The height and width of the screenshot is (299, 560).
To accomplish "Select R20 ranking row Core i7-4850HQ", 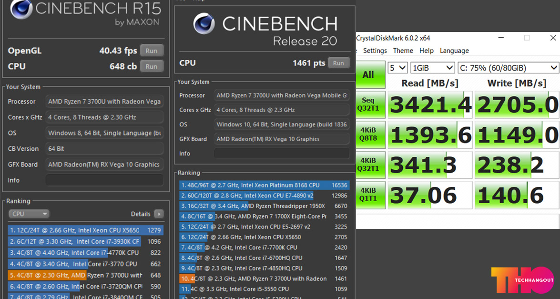I will [265, 268].
